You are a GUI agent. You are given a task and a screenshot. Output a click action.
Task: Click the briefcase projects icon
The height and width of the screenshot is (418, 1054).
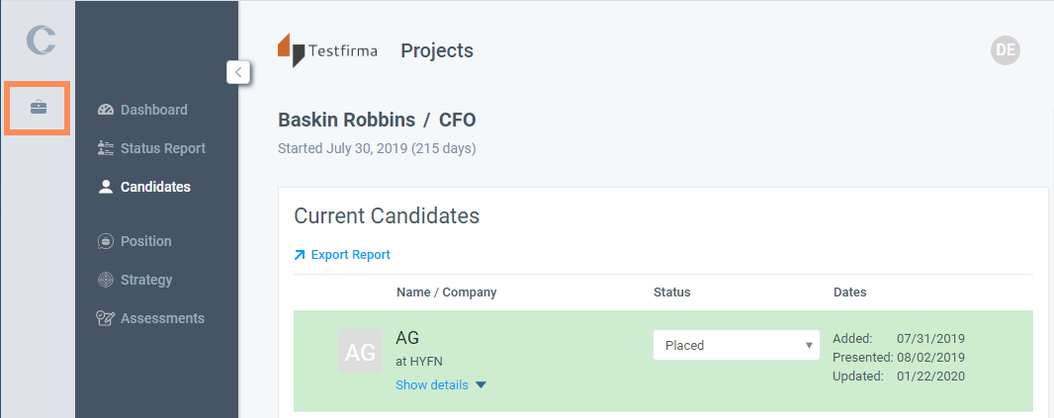point(38,107)
